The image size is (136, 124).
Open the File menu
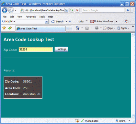click(5, 17)
